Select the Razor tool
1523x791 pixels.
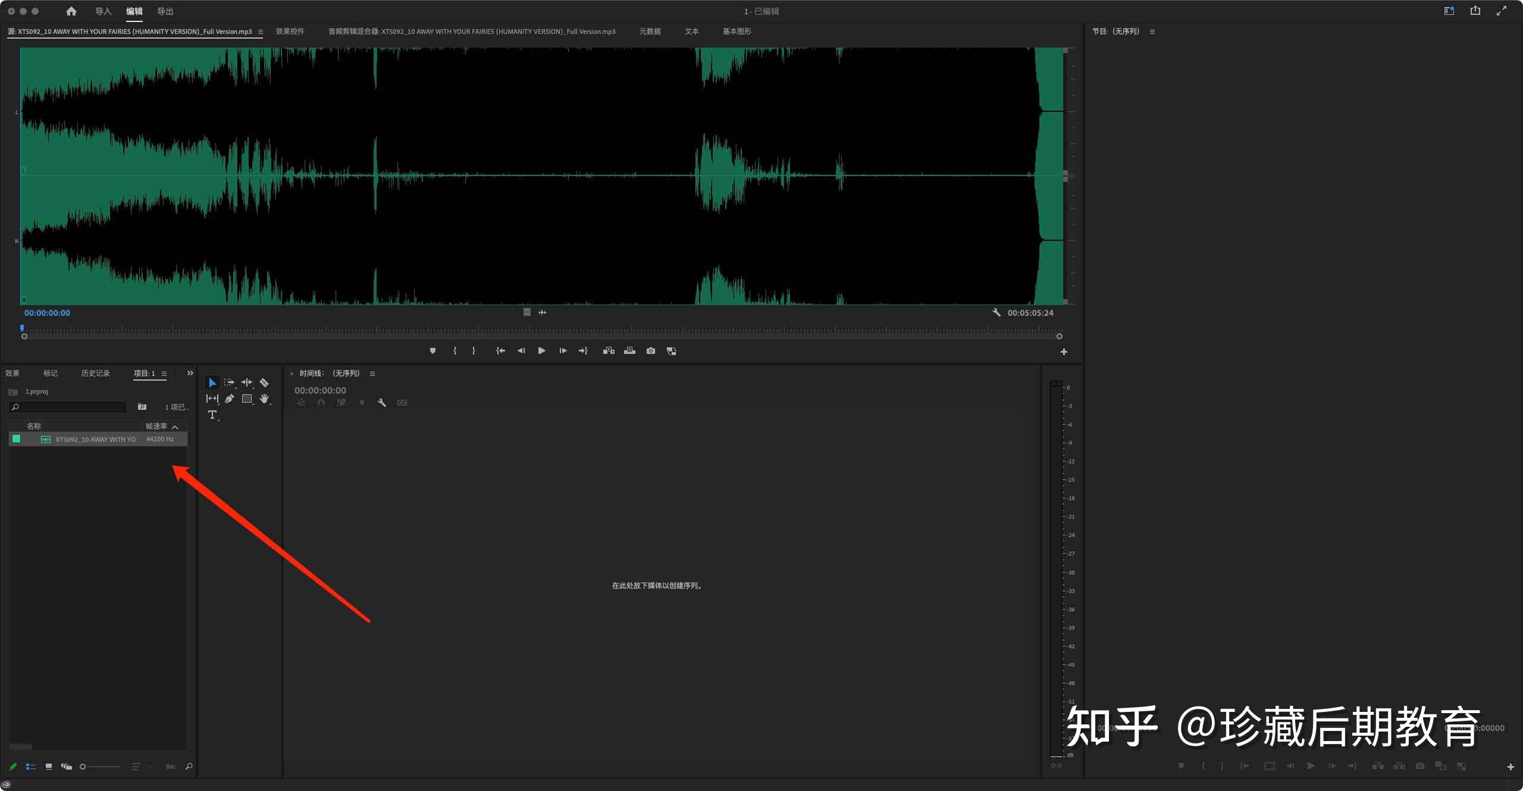click(x=264, y=382)
